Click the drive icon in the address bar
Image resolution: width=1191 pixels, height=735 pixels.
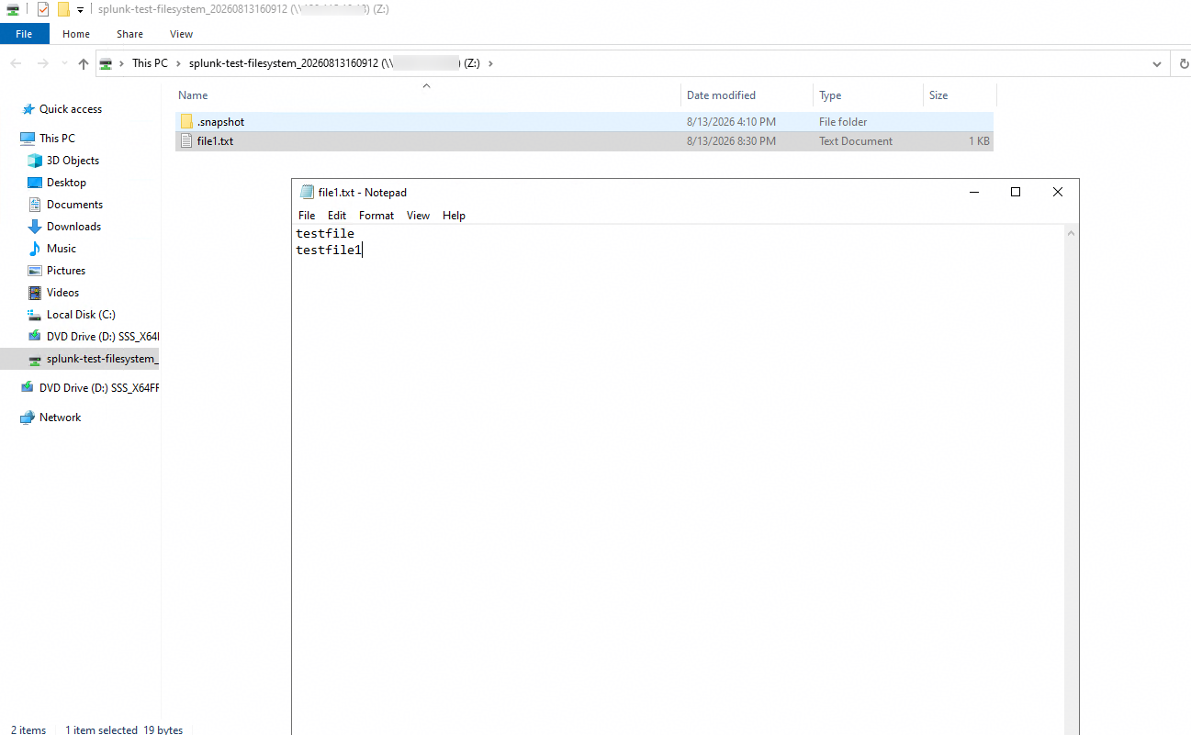[x=107, y=63]
